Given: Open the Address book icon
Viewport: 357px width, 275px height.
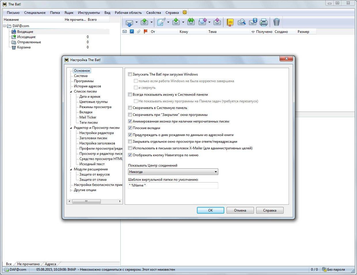Looking at the screenshot, I should (x=230, y=22).
